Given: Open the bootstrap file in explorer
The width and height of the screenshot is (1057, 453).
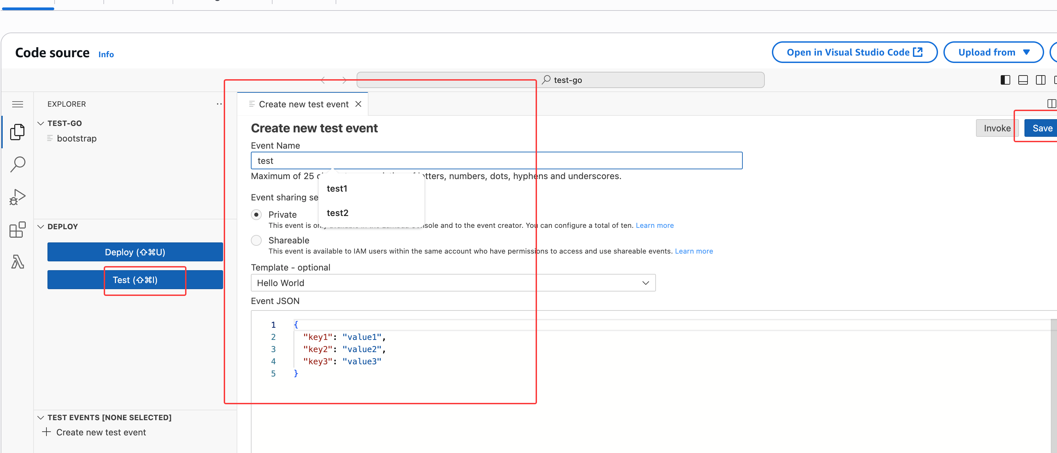Looking at the screenshot, I should (77, 138).
